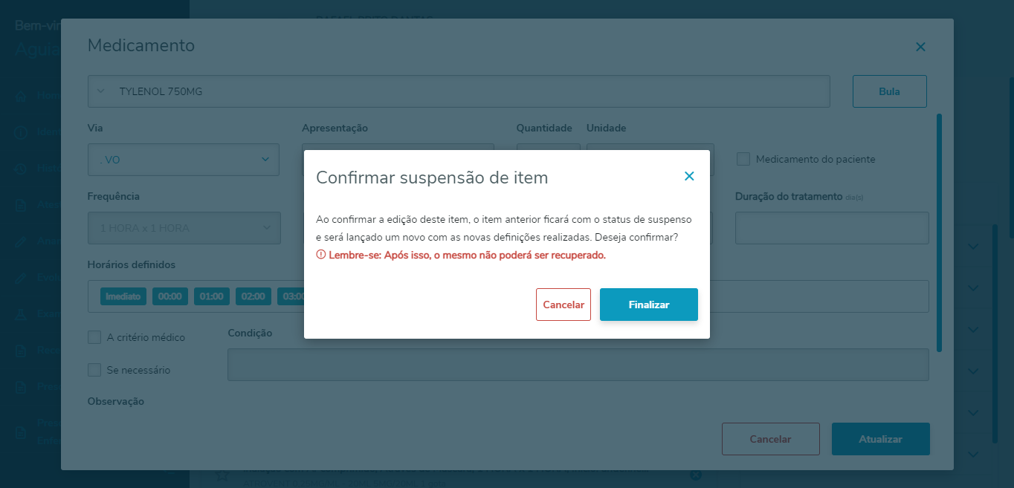
Task: Tick the Se necessário checkbox
Action: [94, 370]
